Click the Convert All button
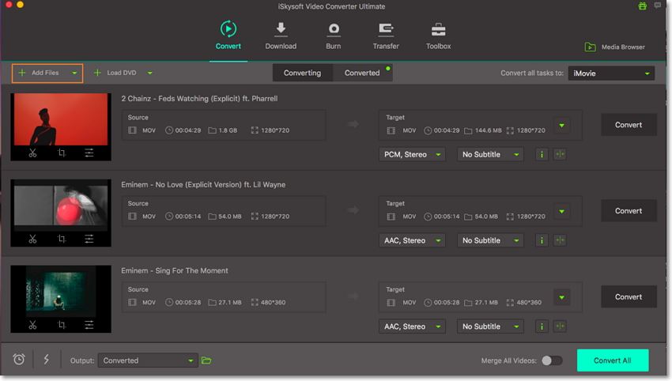Screen dimensions: 672x381 click(x=612, y=360)
